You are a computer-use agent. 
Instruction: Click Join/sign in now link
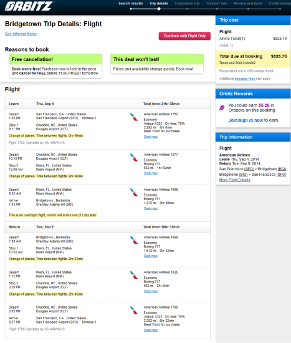point(246,120)
